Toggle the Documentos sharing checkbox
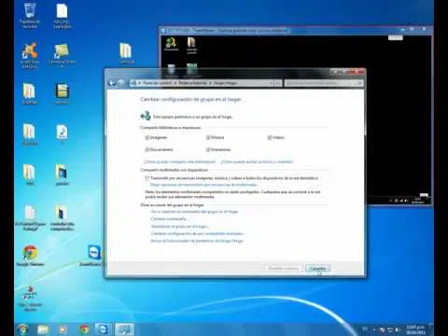Viewport: 448px width, 336px height. tap(147, 149)
